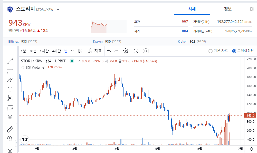
Task: Select the 트레이딩뷰 radio option
Action: click(243, 51)
